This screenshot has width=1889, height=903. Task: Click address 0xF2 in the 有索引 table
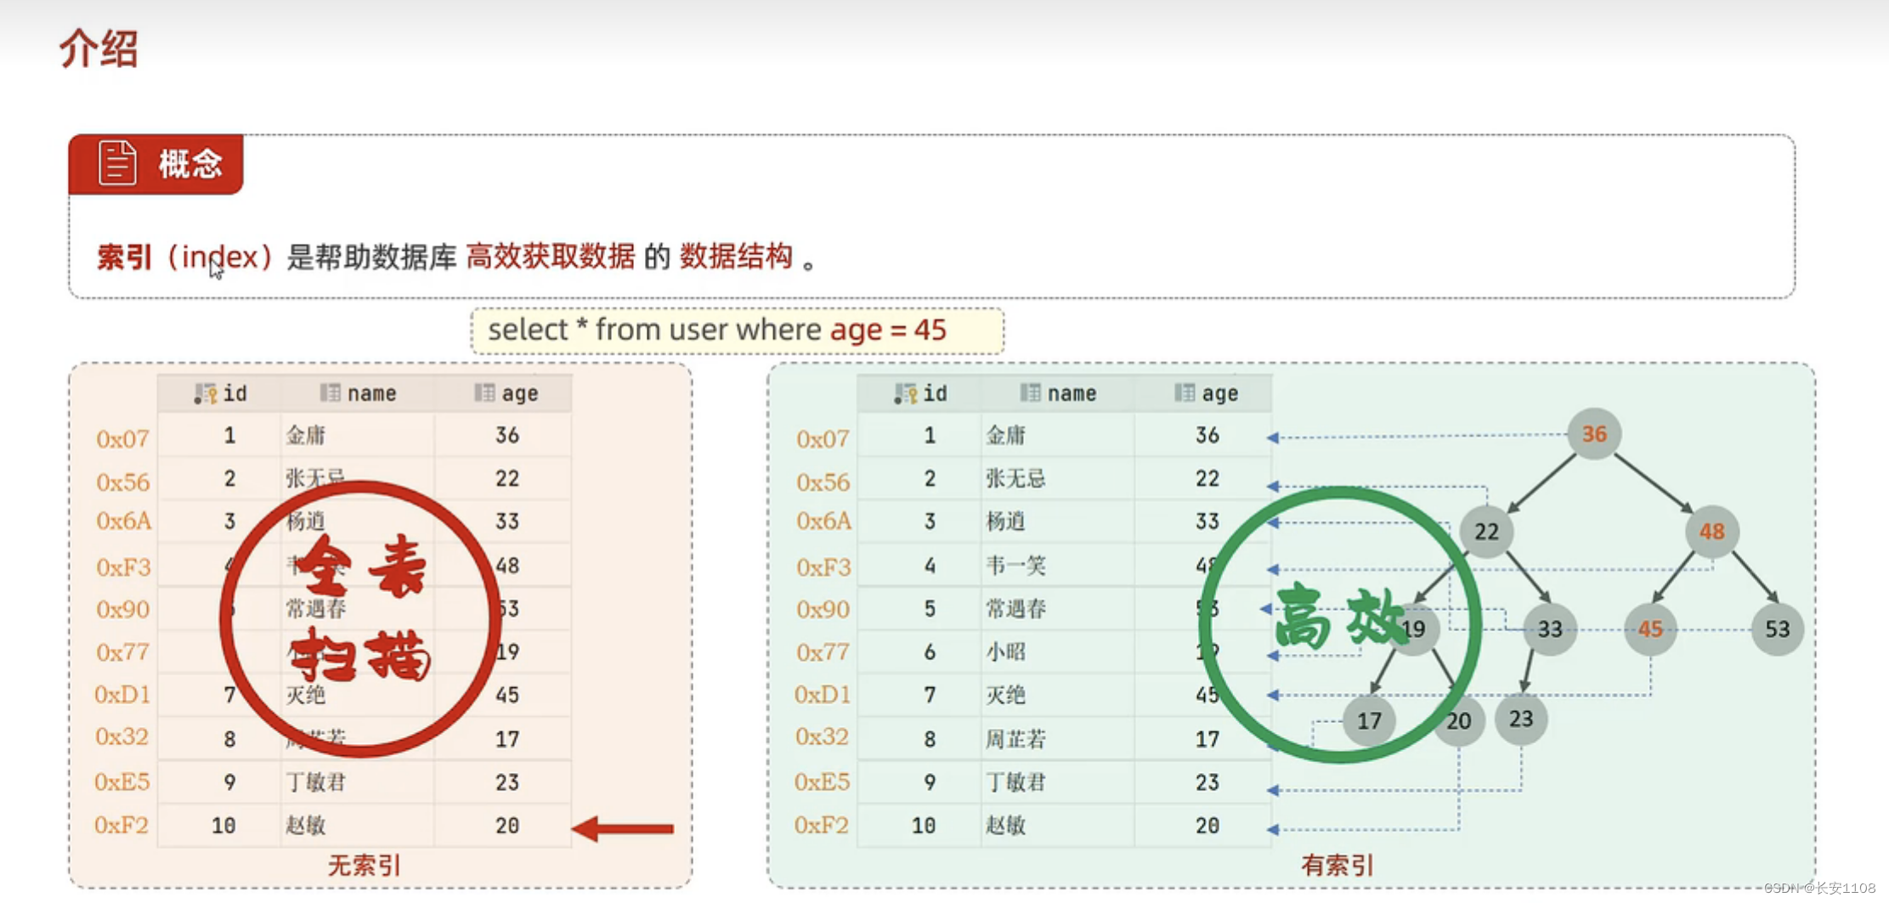click(822, 825)
